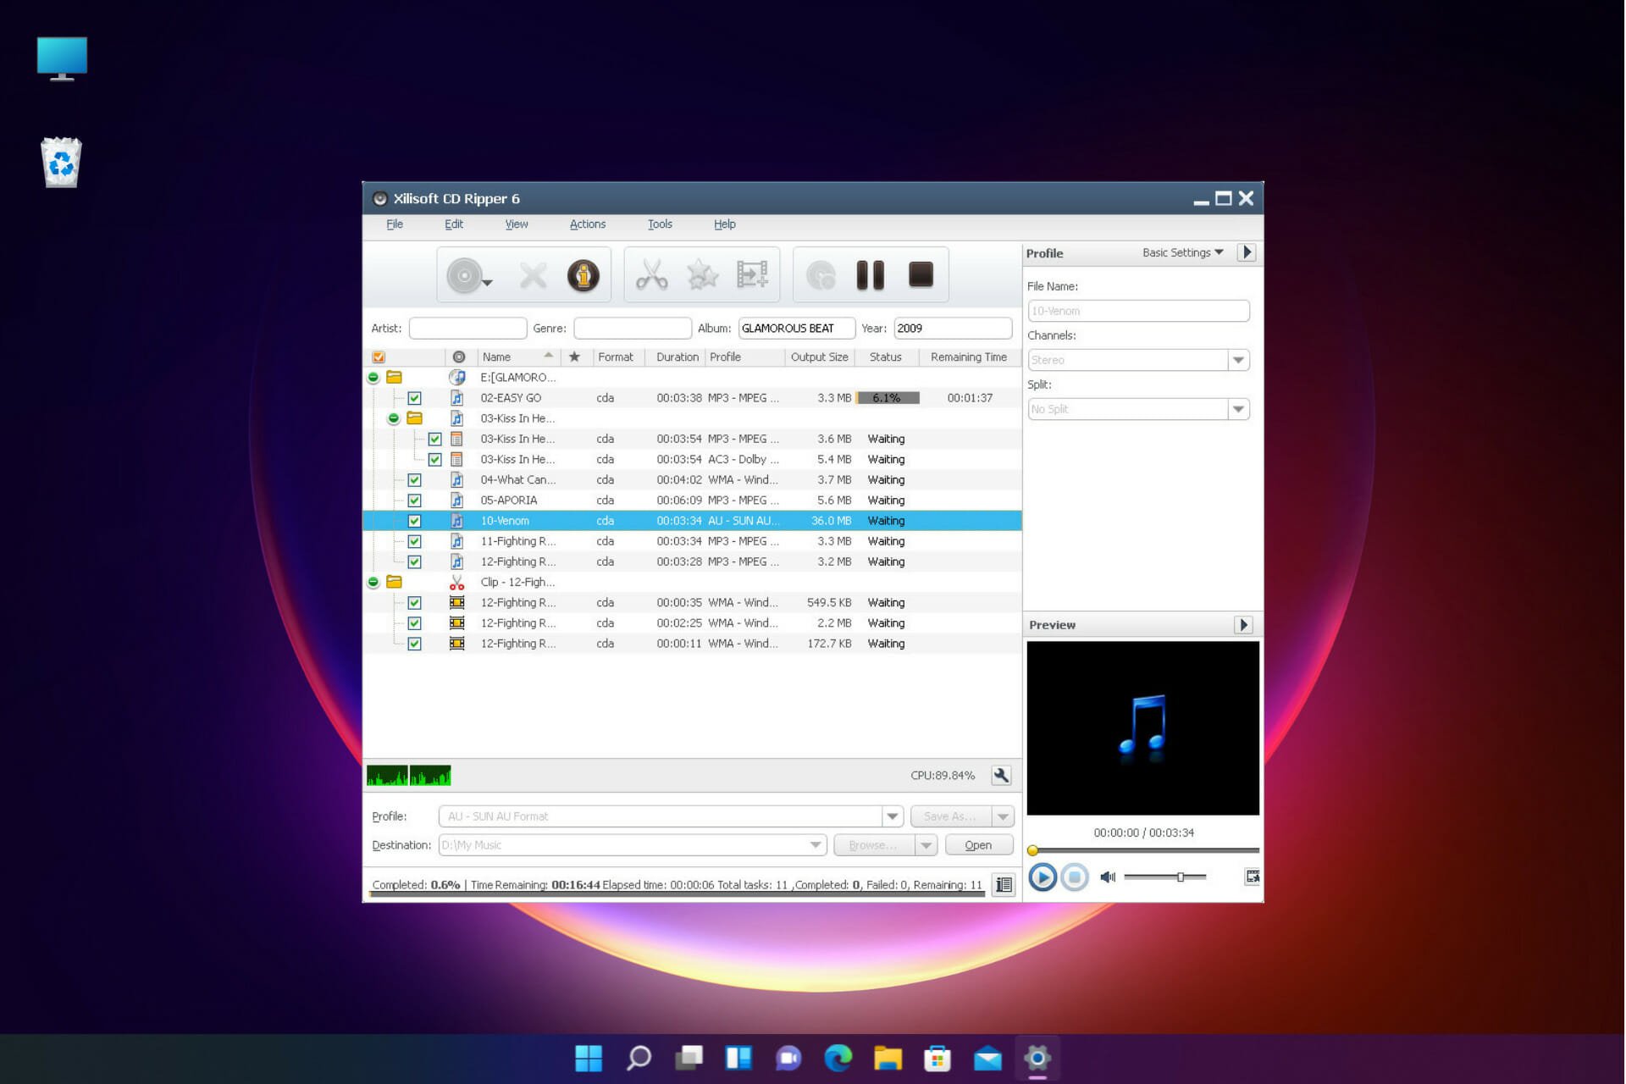Select the Clip scissors tool
Screen dimensions: 1626x1084
pyautogui.click(x=651, y=275)
